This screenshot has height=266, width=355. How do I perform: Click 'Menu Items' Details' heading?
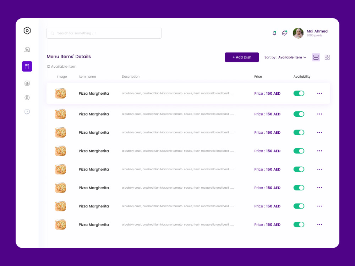[69, 56]
